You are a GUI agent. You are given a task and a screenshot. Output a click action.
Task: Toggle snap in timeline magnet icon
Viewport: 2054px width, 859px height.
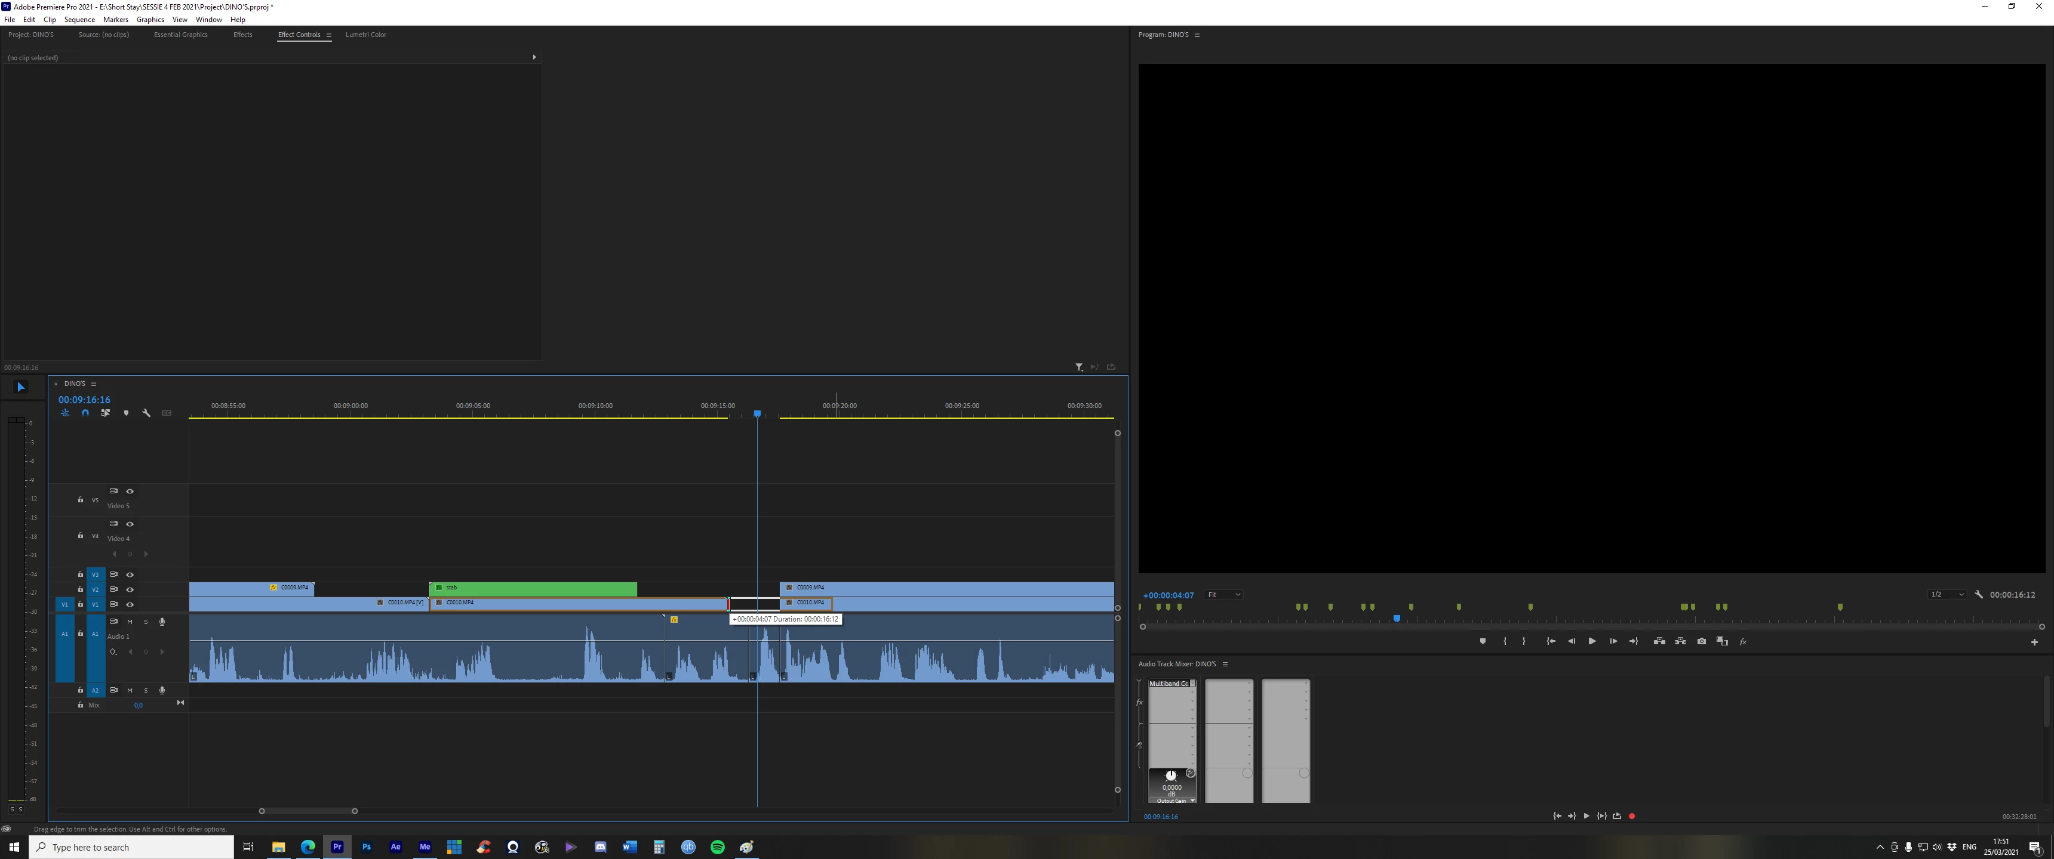(85, 413)
